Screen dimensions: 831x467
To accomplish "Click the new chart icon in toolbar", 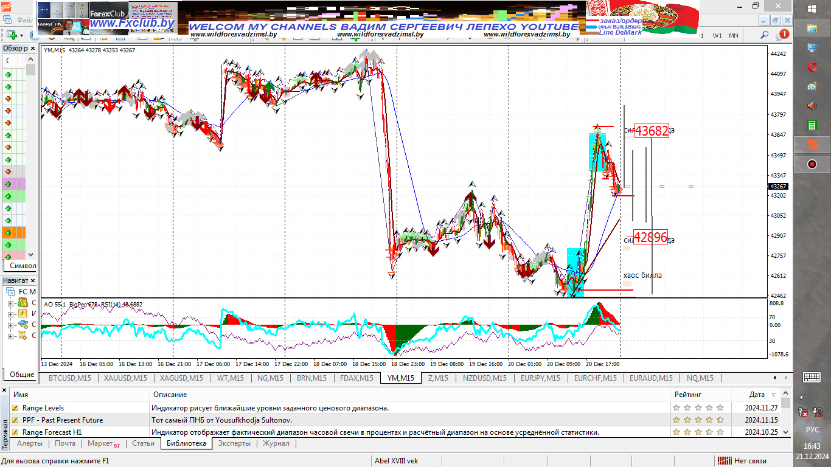I will [x=12, y=35].
